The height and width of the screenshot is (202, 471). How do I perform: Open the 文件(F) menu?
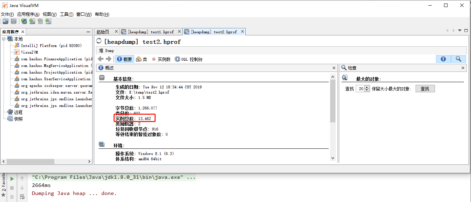click(x=7, y=14)
